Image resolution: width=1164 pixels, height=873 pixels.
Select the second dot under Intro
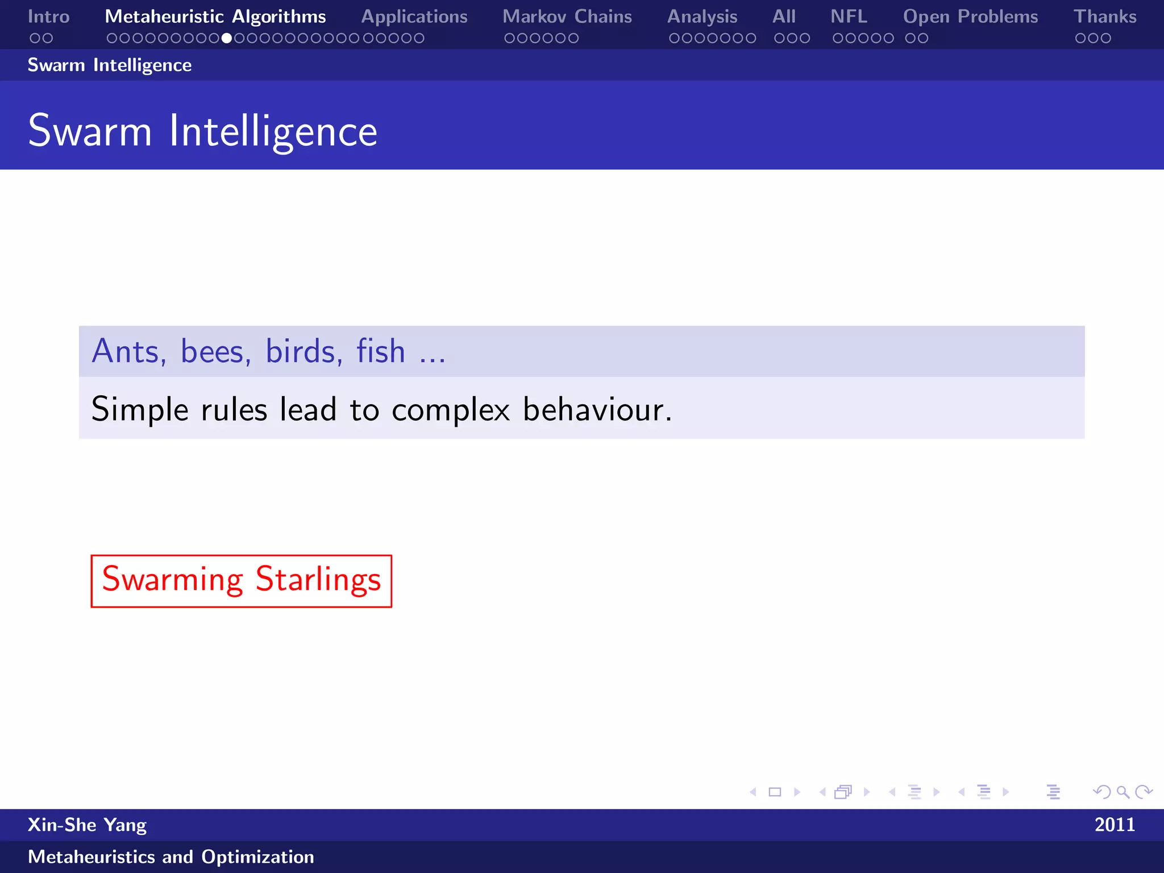[48, 38]
